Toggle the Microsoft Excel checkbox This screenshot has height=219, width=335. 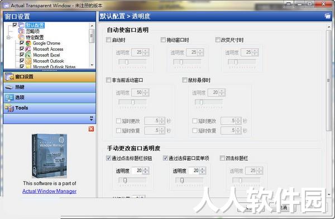pyautogui.click(x=22, y=55)
